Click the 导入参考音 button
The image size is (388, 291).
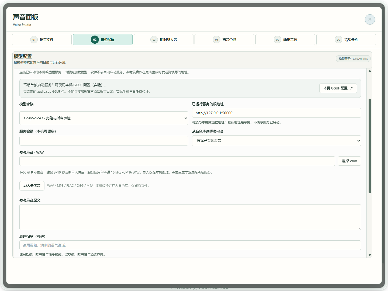tap(32, 186)
